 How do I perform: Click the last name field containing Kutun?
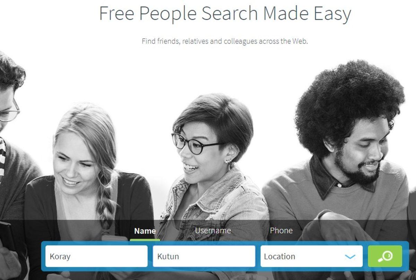click(x=204, y=256)
